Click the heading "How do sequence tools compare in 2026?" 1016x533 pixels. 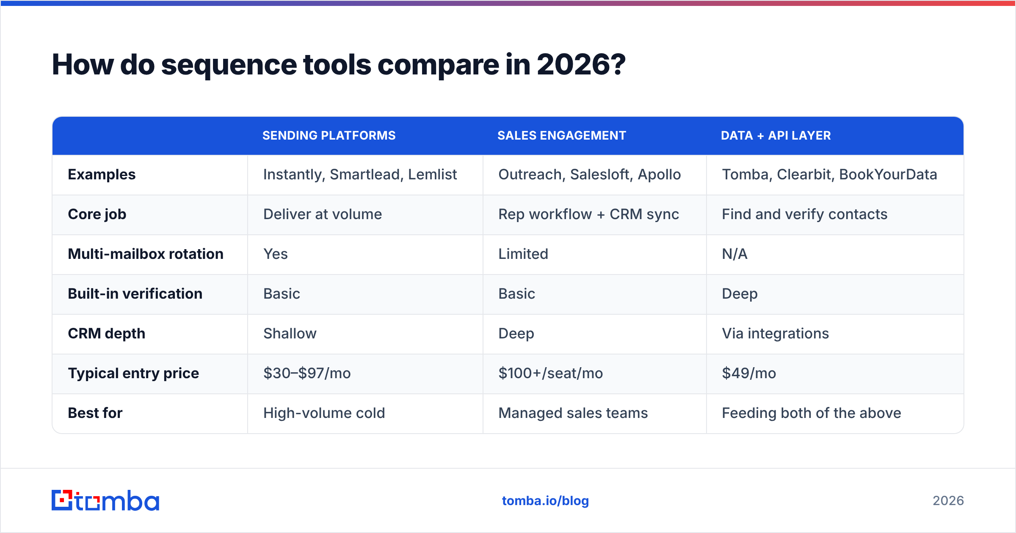tap(339, 65)
